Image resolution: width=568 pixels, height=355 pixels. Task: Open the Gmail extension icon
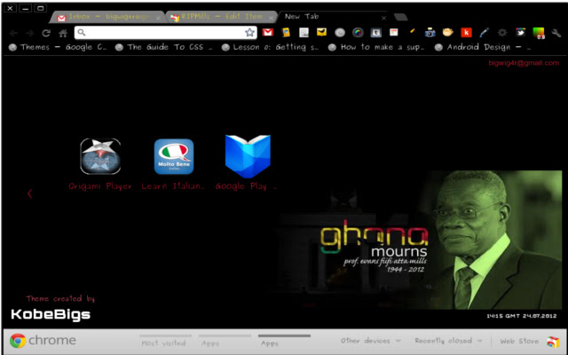click(x=268, y=32)
